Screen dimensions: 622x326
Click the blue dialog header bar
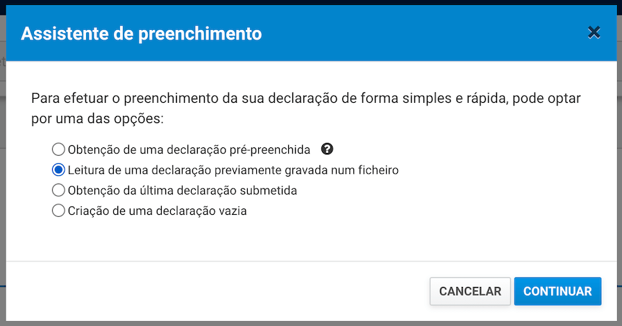tap(312, 33)
